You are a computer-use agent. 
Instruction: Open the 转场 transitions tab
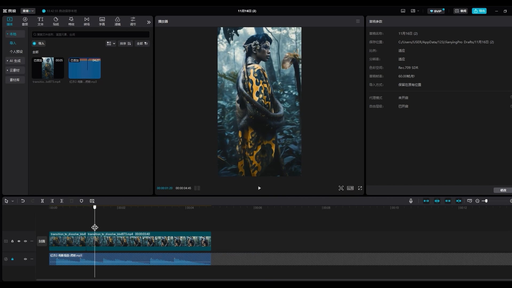(x=87, y=21)
